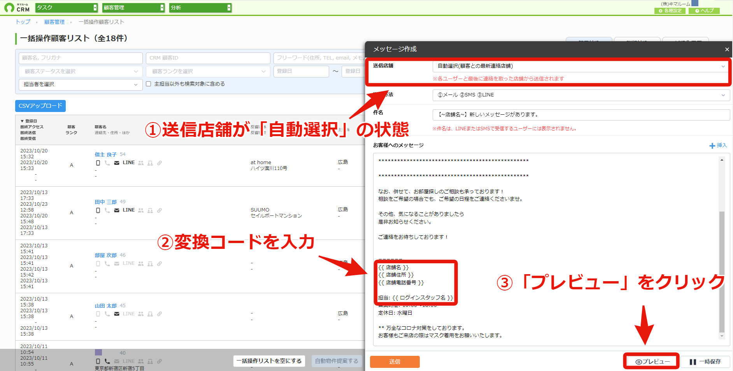Click mail envelope icon for 田中 三郎
The image size is (733, 371).
point(117,210)
